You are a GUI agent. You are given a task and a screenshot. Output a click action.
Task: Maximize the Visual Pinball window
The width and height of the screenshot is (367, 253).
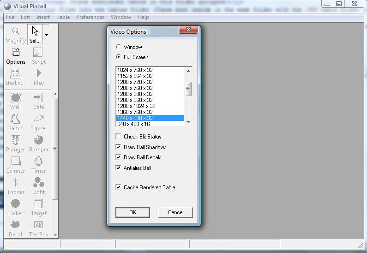point(339,4)
